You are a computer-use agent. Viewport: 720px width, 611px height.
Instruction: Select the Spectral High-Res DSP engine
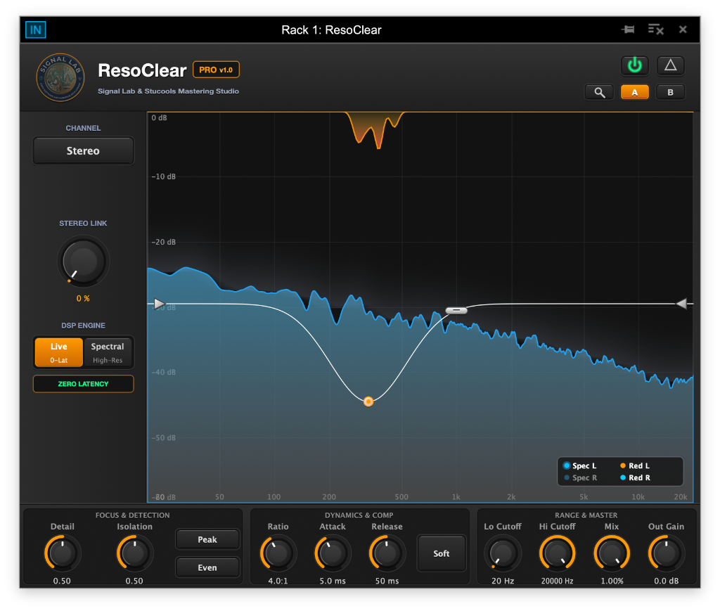[x=108, y=352]
